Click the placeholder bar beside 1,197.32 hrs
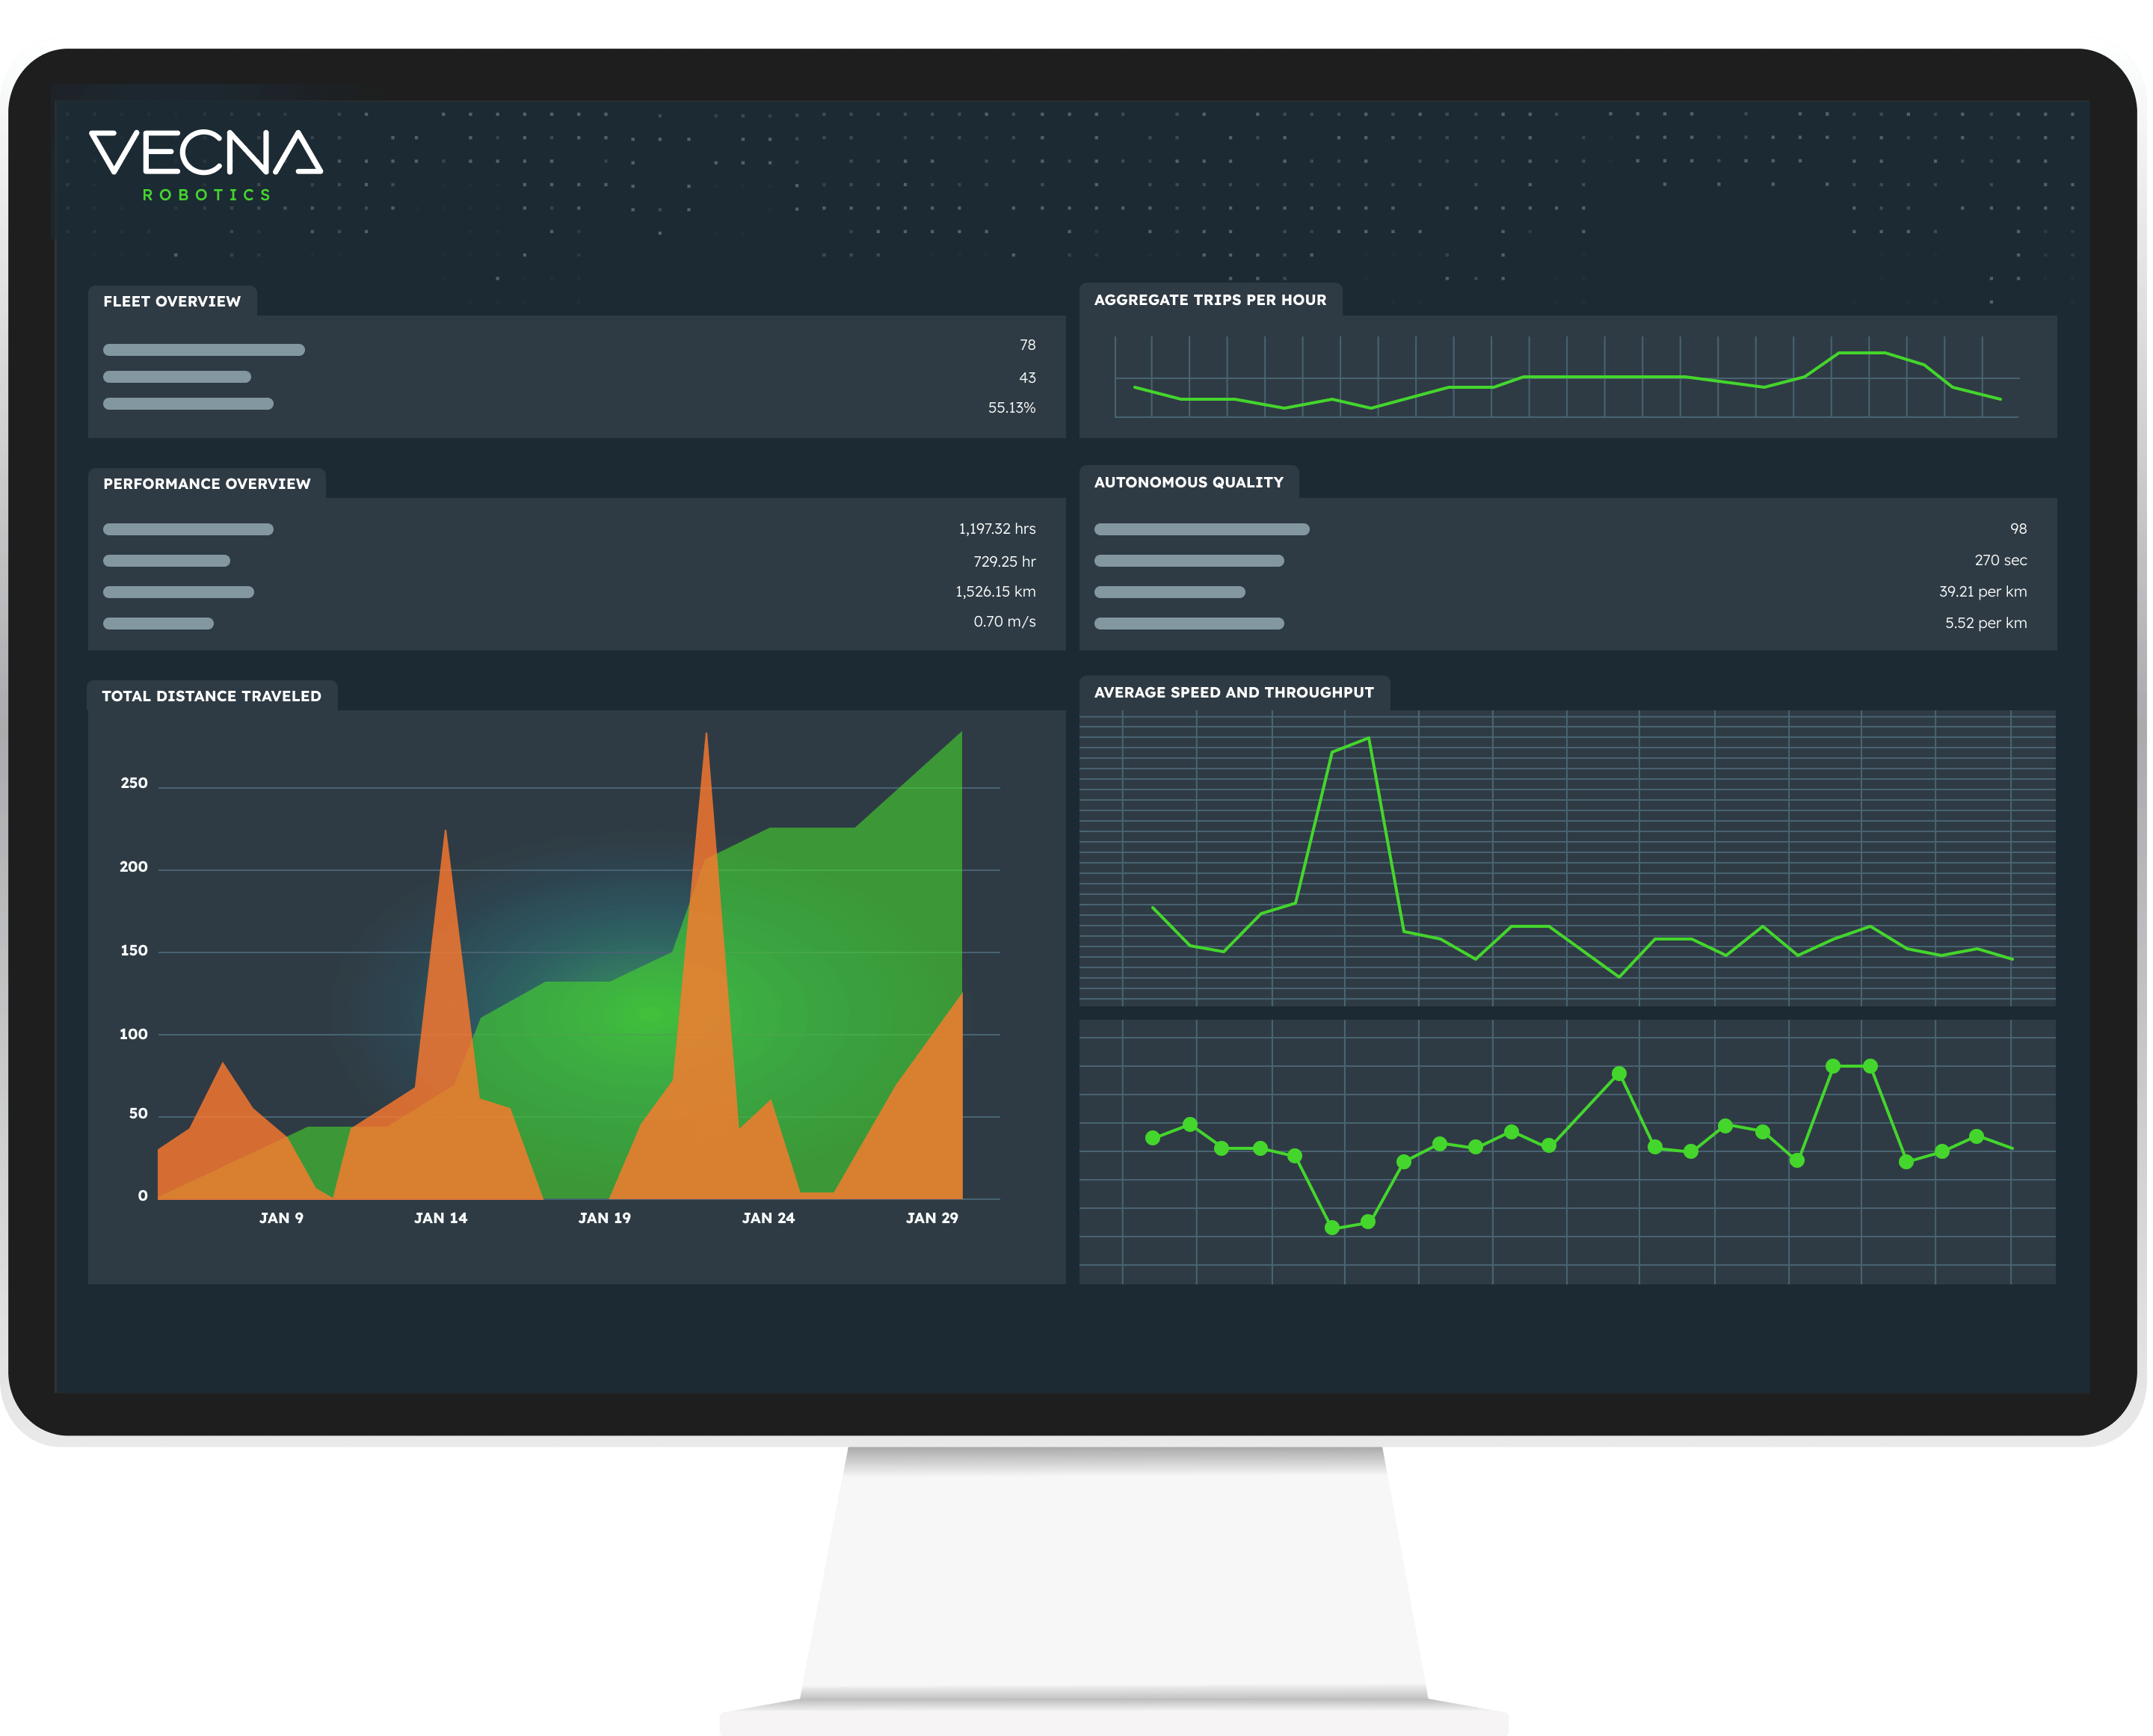Screen dimensions: 2153x1736 pos(188,530)
